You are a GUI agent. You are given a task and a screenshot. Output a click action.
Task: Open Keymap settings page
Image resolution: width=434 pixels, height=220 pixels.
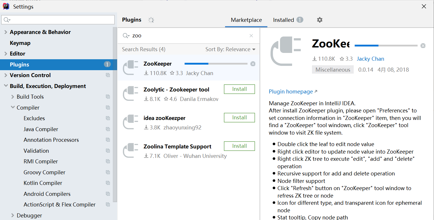pos(20,43)
